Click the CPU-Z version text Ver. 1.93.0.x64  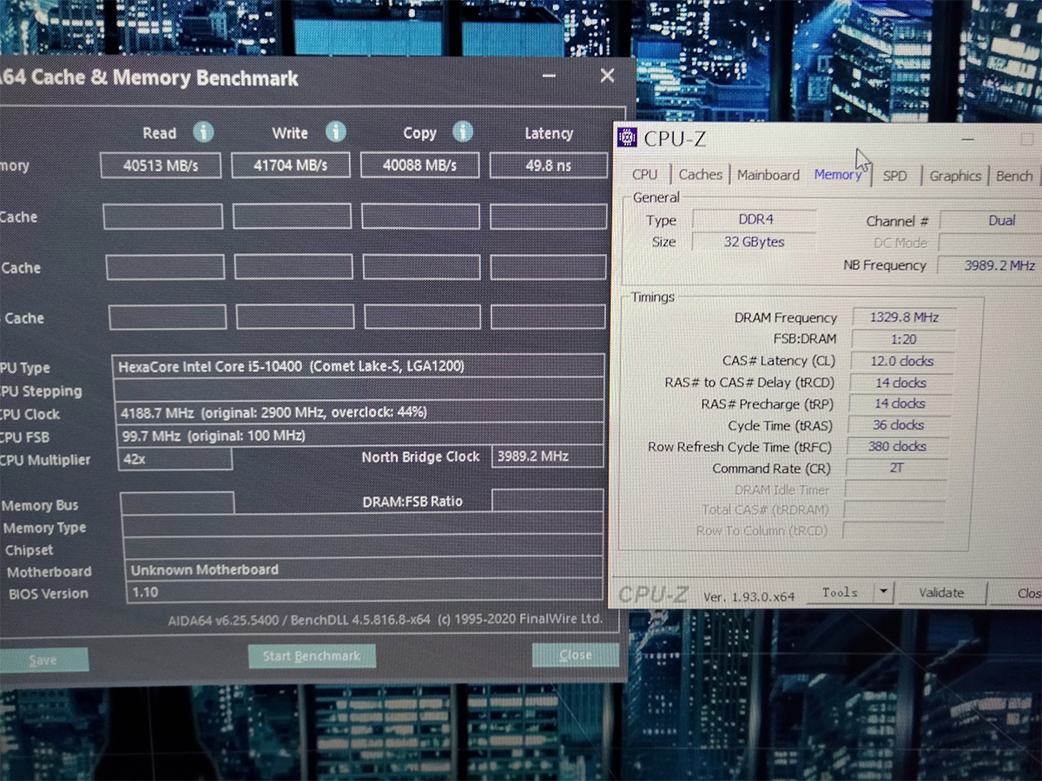(749, 595)
